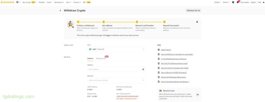The height and width of the screenshot is (102, 265).
Task: Expand the Trade dropdown menu
Action: tap(49, 2)
